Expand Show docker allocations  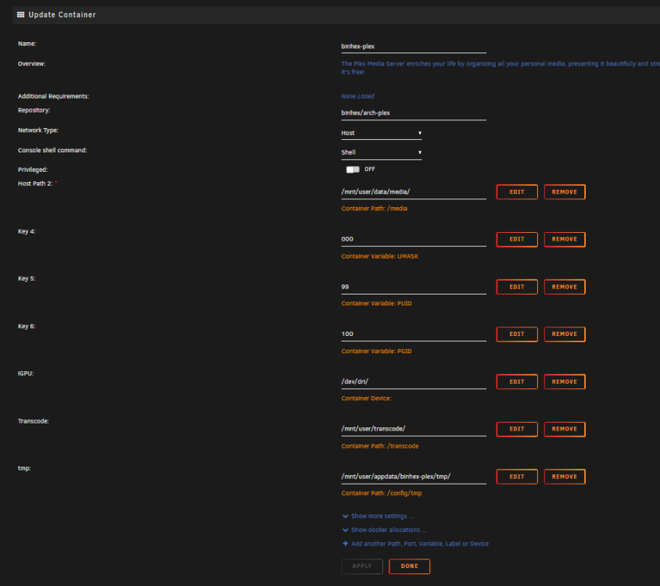(389, 530)
